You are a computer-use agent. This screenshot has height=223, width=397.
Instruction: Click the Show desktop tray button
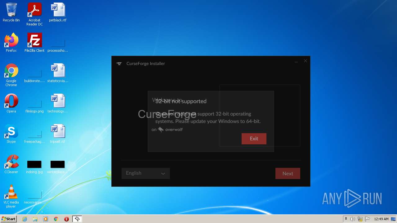point(394,219)
